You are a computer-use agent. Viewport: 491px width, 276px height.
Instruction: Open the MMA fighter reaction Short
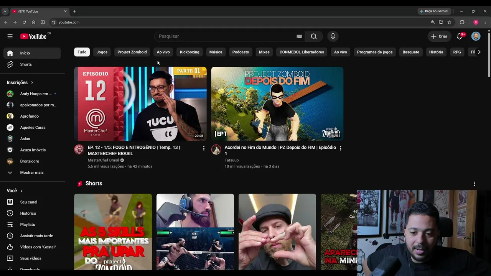click(x=195, y=232)
